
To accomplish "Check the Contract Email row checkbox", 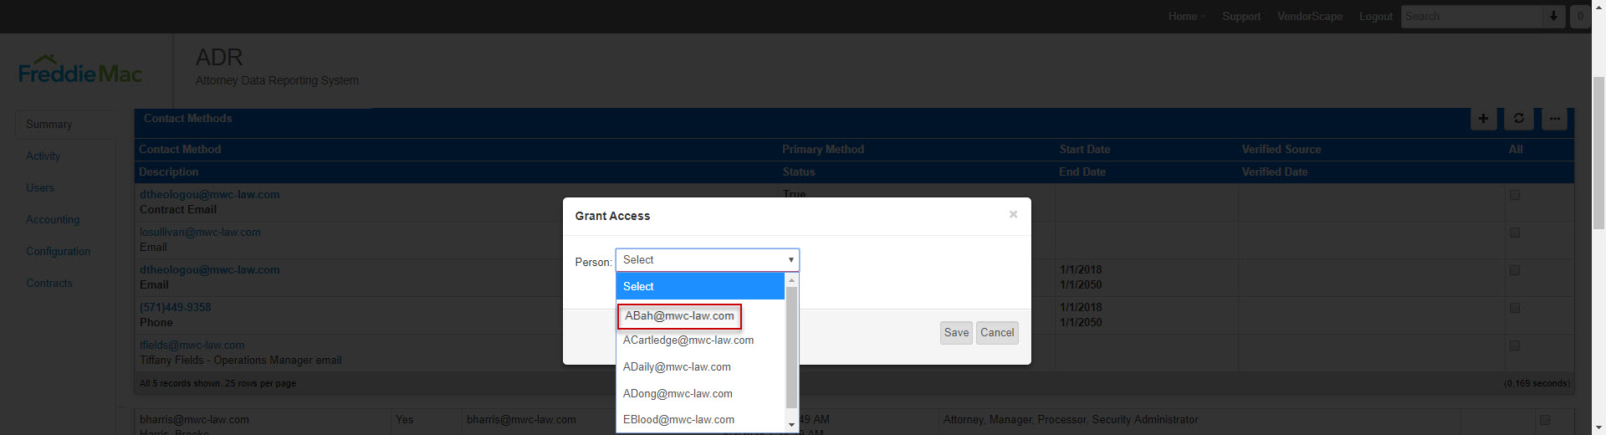I will tap(1515, 195).
